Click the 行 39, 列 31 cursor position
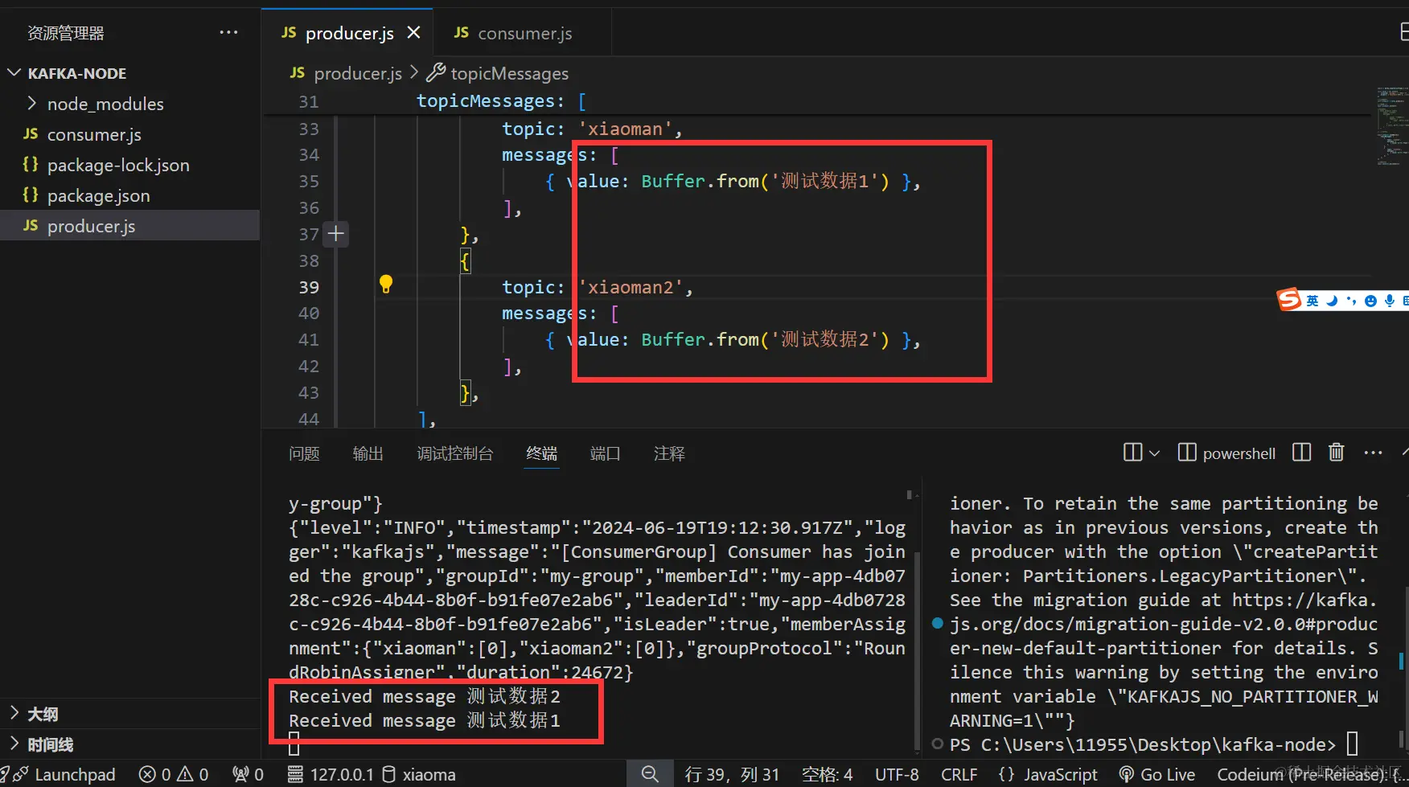This screenshot has width=1409, height=787. point(732,774)
